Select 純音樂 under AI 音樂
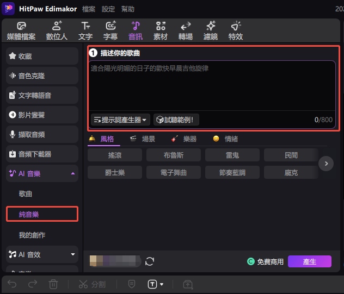Screen dimensions: 344x294 coord(42,214)
